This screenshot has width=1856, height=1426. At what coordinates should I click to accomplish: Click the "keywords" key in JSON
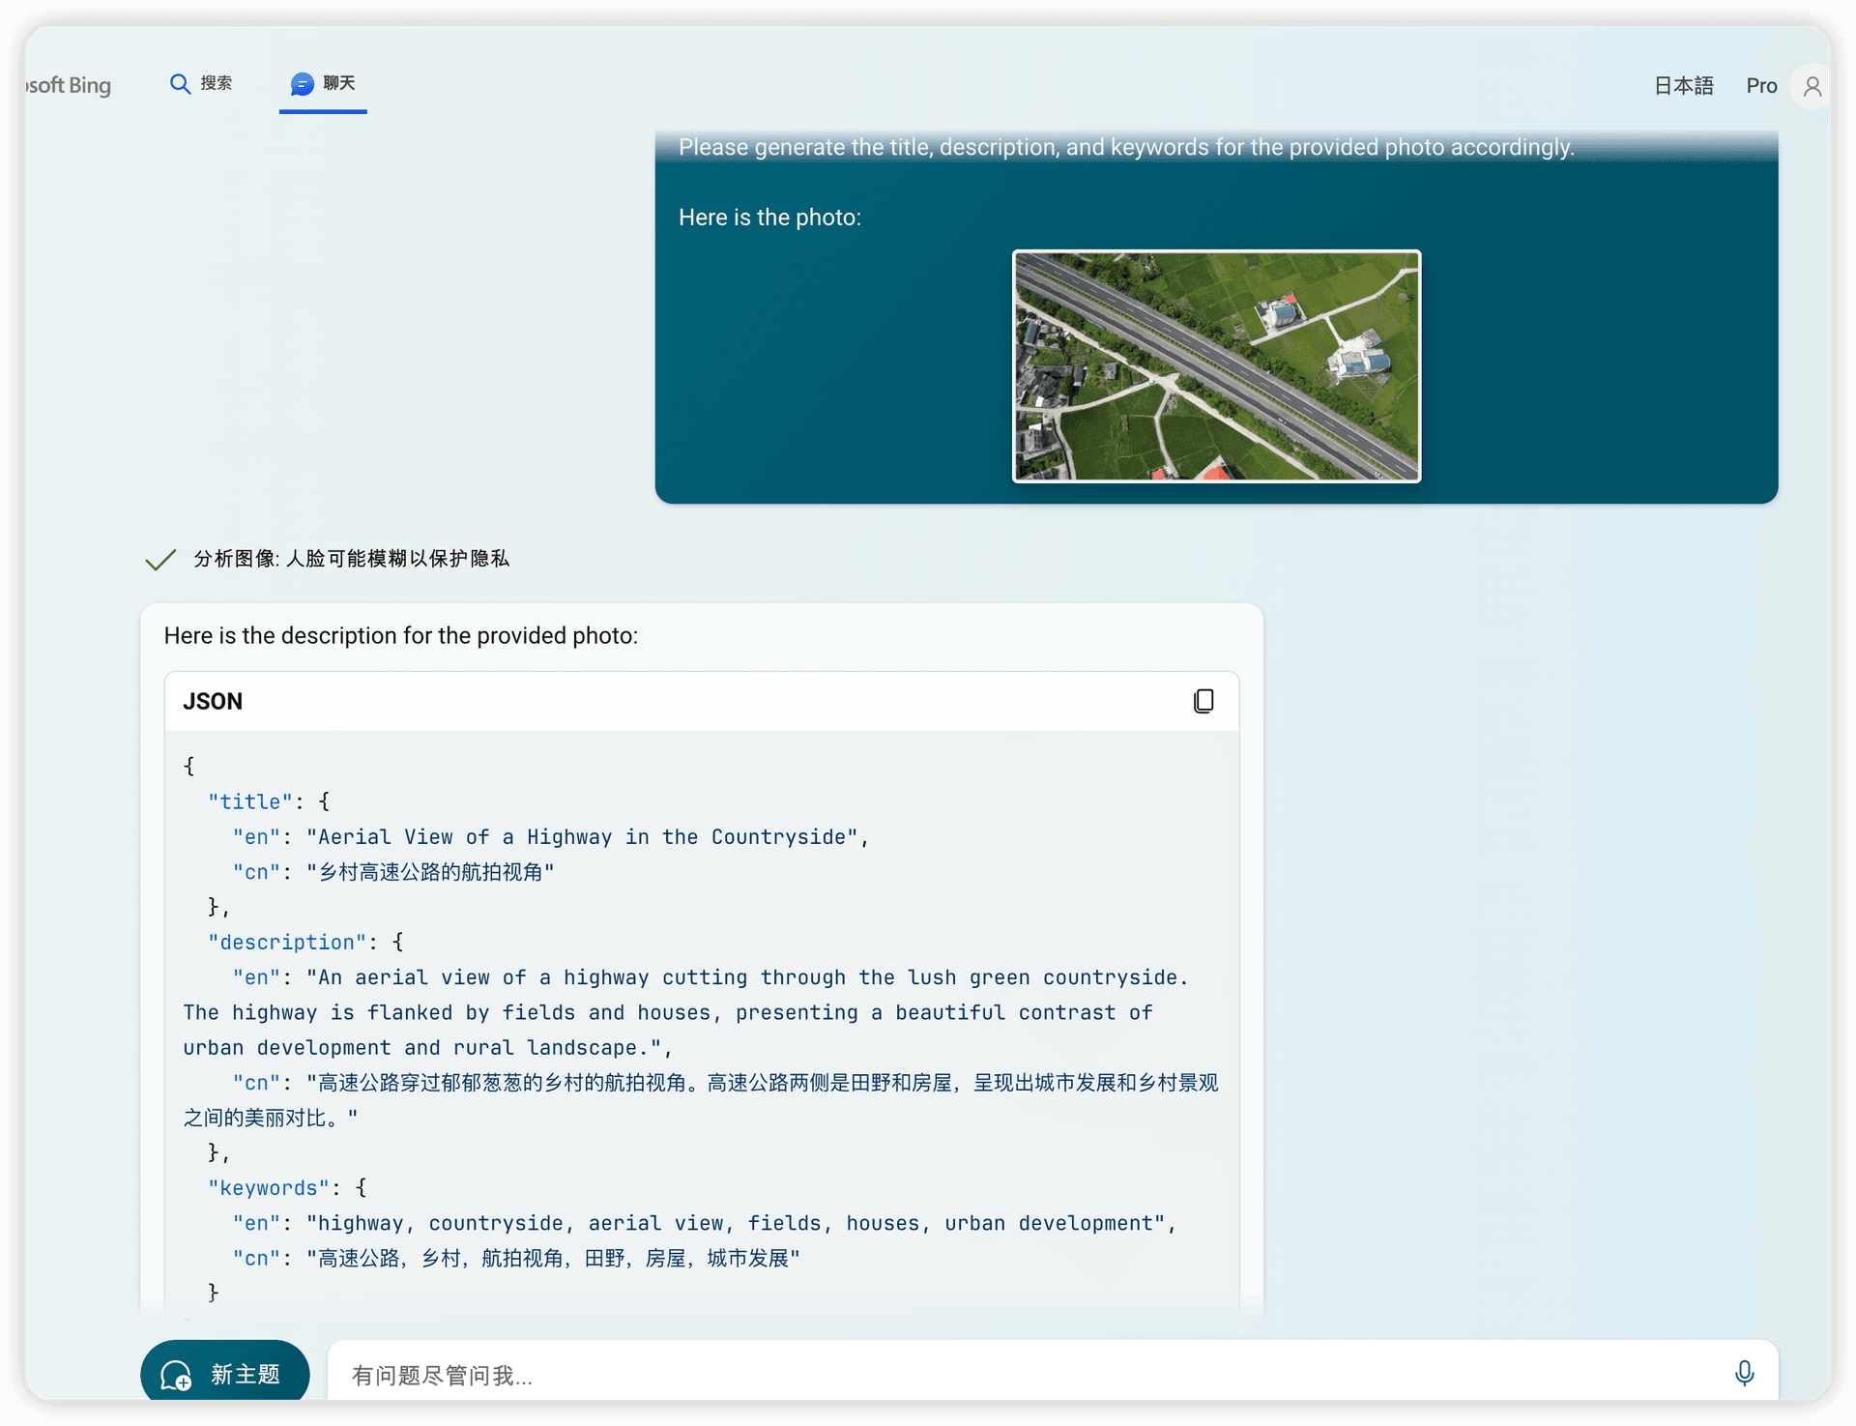269,1188
